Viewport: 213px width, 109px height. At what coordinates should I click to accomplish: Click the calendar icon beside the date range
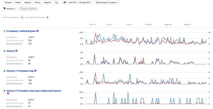(65, 2)
